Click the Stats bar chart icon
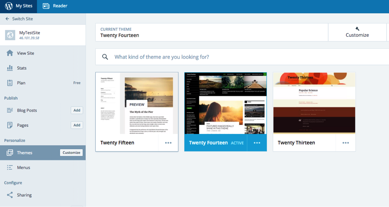389x207 pixels. point(10,68)
